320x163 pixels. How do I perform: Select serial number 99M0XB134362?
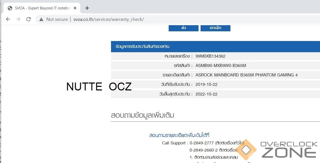211,56
